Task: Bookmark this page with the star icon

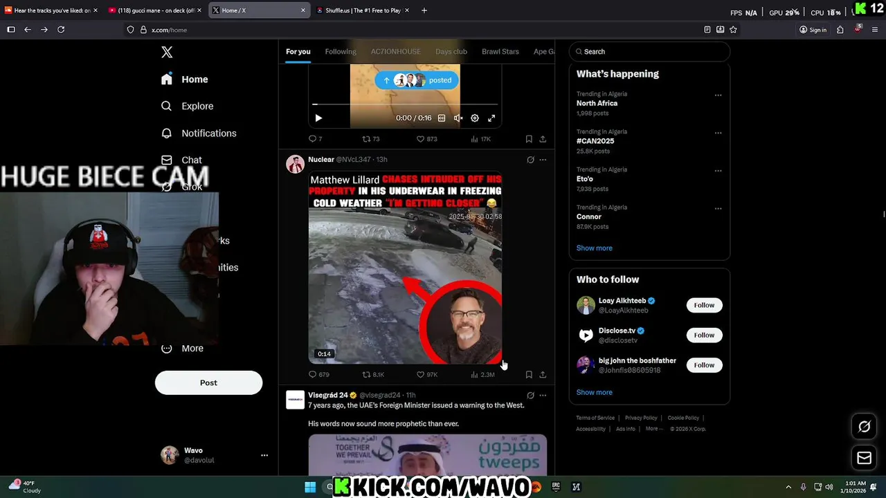Action: coord(733,30)
